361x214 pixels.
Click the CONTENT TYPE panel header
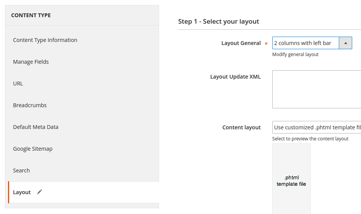click(82, 15)
